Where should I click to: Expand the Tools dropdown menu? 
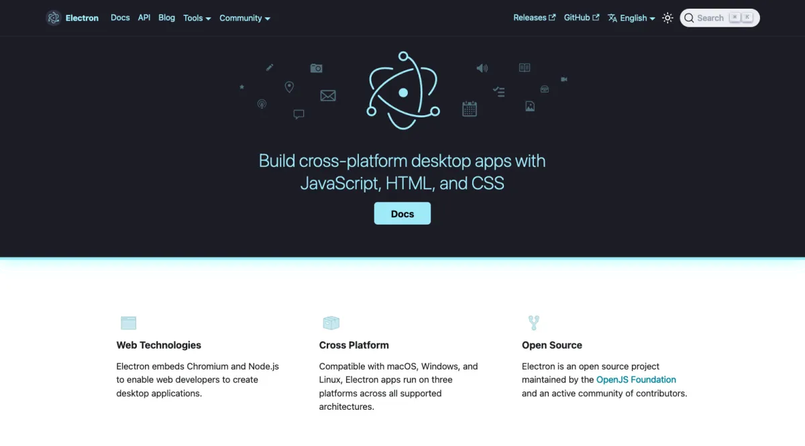197,18
